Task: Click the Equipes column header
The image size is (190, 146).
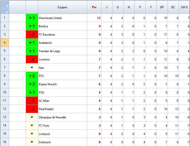Action: click(x=62, y=7)
